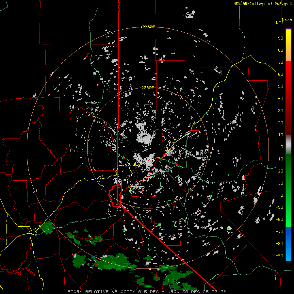Click the -80 value on the velocity scale
This screenshot has width=294, height=294.
pos(279,244)
